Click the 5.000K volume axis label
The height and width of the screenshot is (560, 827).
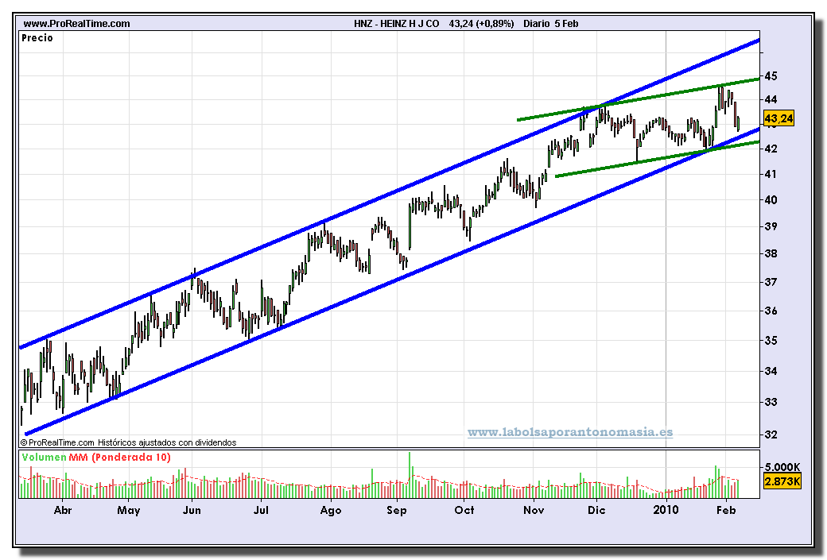pos(782,467)
